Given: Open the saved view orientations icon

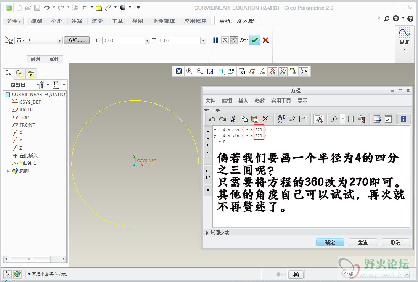Looking at the screenshot, I should point(231,71).
